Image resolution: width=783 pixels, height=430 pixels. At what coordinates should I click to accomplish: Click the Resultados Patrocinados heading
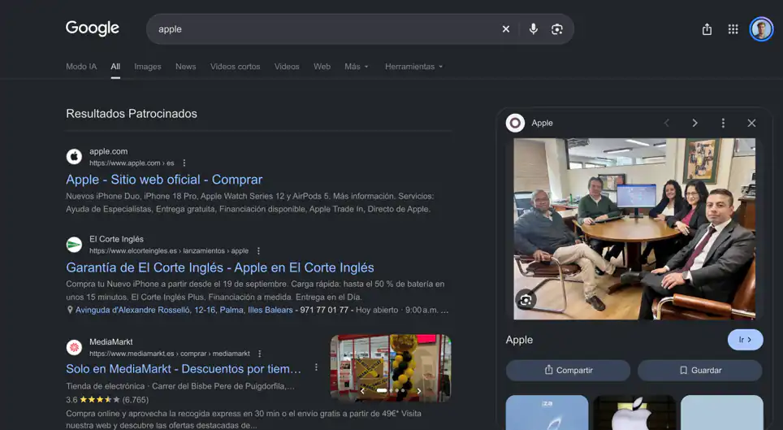tap(132, 114)
